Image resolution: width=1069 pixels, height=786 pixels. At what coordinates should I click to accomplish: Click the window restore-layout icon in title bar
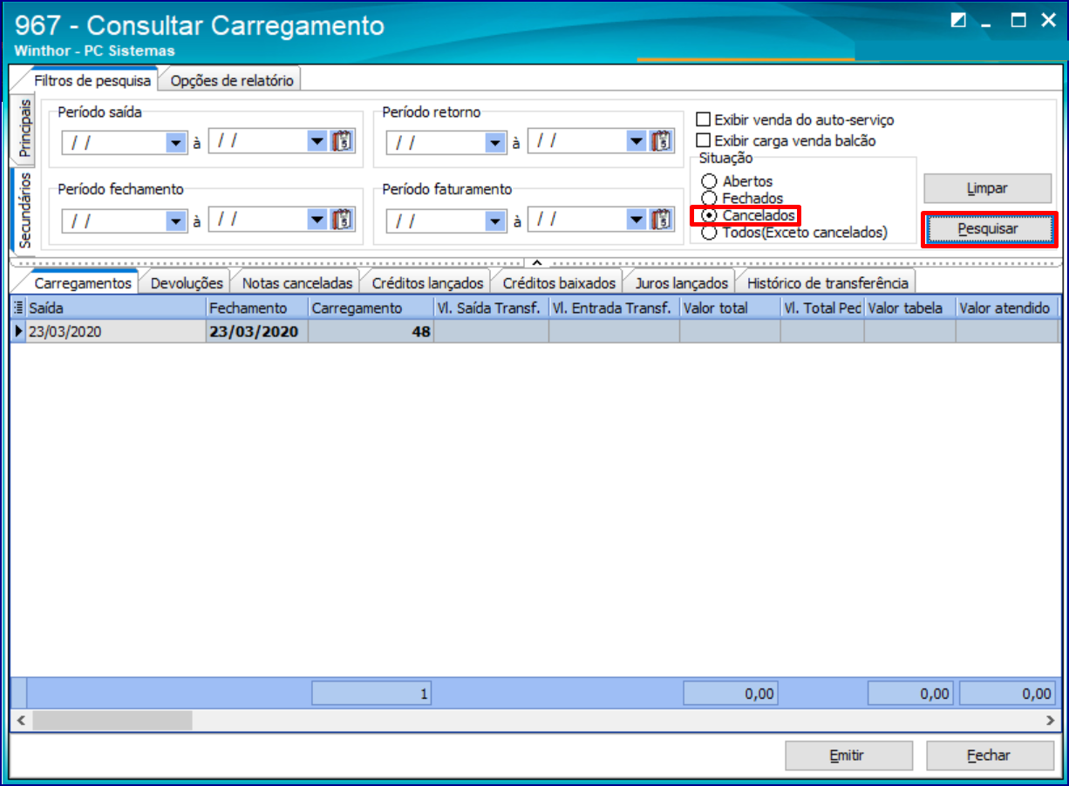point(958,21)
